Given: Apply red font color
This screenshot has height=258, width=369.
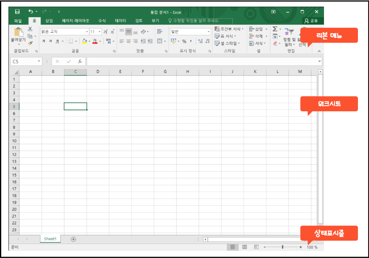Looking at the screenshot, I should tap(95, 41).
